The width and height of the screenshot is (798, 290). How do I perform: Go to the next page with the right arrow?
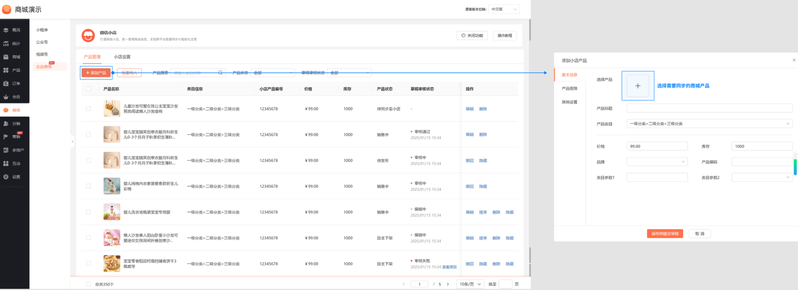coord(448,284)
